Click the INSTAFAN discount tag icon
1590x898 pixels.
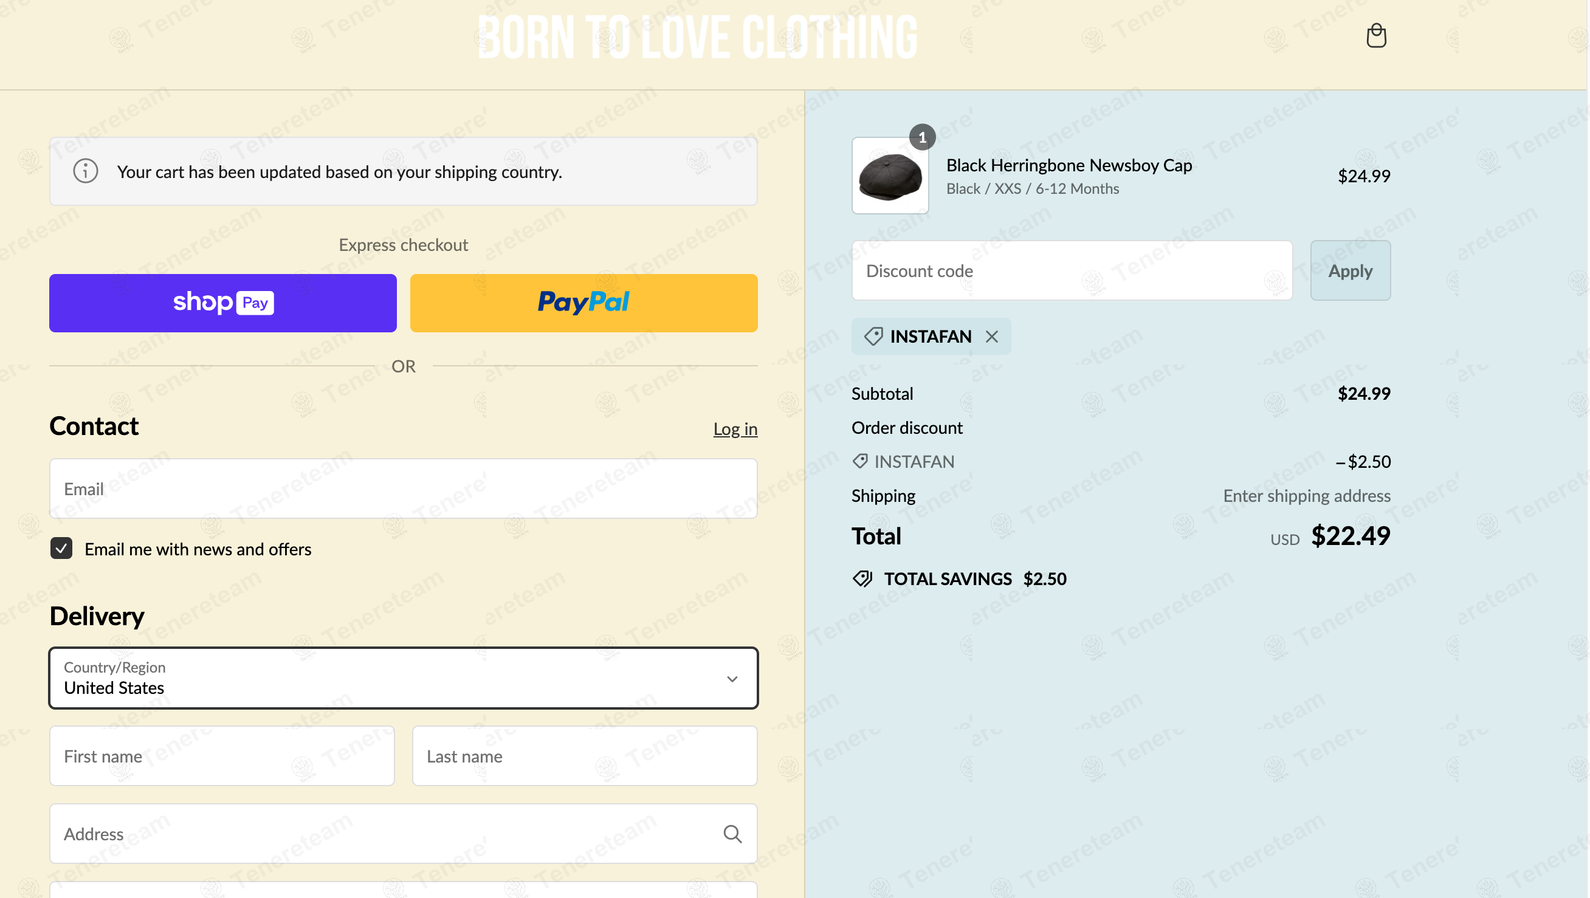coord(873,337)
